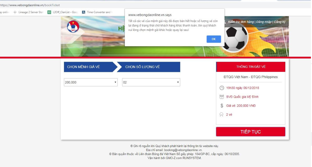Open the Kiểm tra đơn hàng link

tap(241, 22)
